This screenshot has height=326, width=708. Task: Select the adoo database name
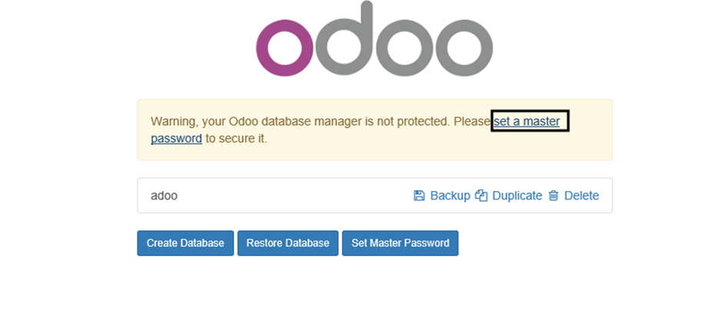coord(164,196)
